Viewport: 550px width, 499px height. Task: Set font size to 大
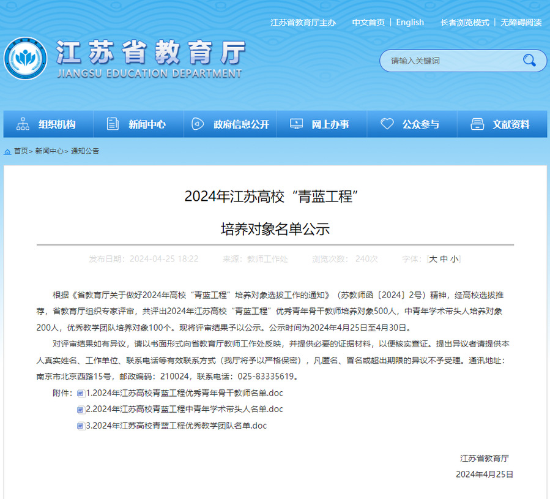point(433,259)
